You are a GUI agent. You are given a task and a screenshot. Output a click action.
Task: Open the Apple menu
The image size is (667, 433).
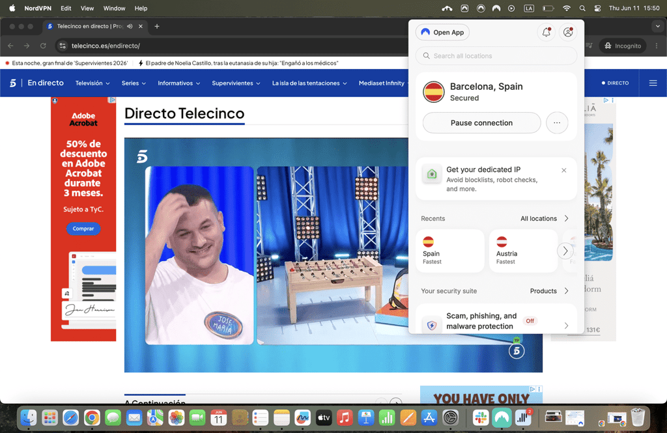(12, 8)
